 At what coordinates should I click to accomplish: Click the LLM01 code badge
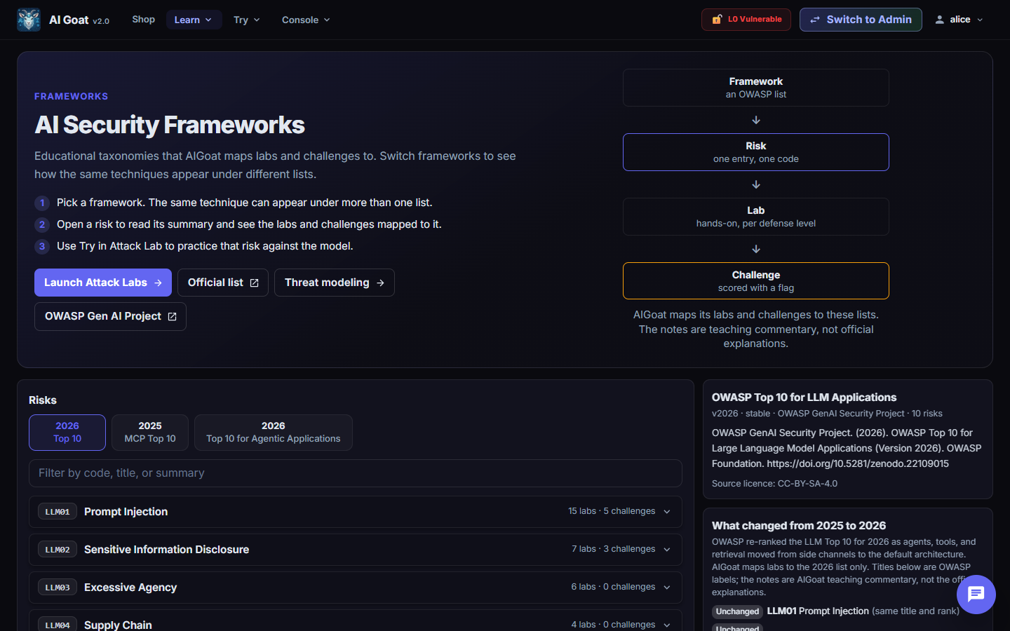58,512
